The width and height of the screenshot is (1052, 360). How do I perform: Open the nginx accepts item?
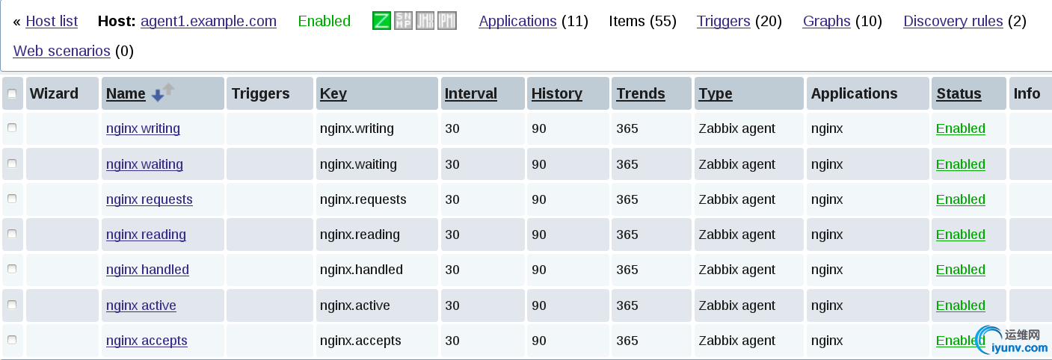[147, 341]
